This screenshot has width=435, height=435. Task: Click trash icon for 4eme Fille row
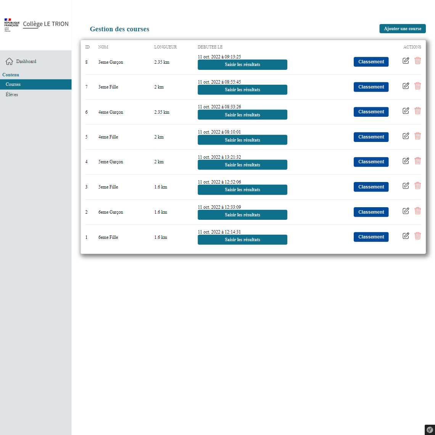point(417,136)
